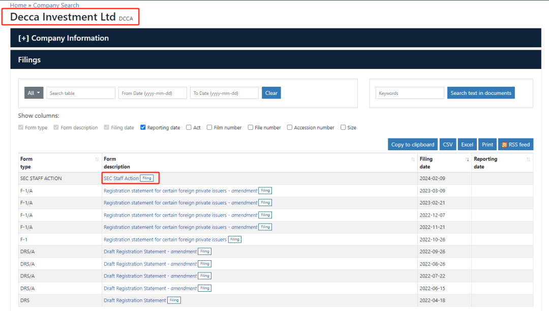549x311 pixels.
Task: Go to the Home breadcrumb link
Action: [x=18, y=5]
